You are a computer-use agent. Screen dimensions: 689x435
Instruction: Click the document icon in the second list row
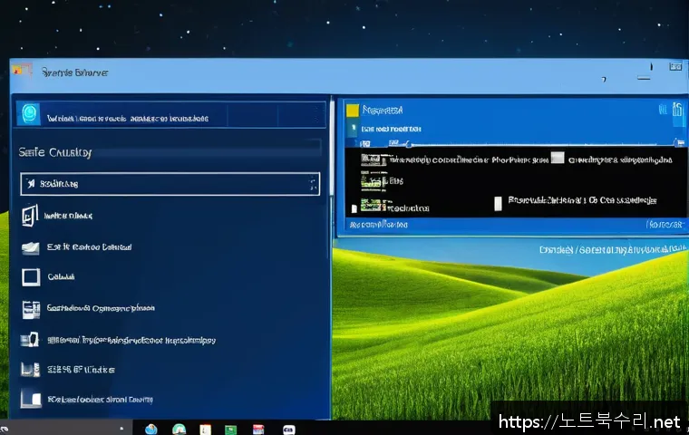tap(30, 216)
